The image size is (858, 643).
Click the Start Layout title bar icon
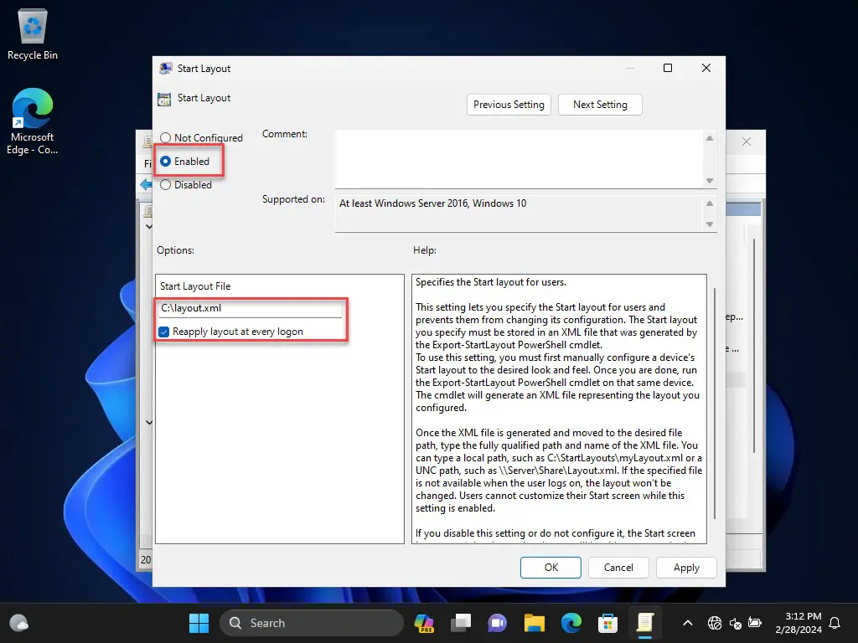click(x=165, y=69)
